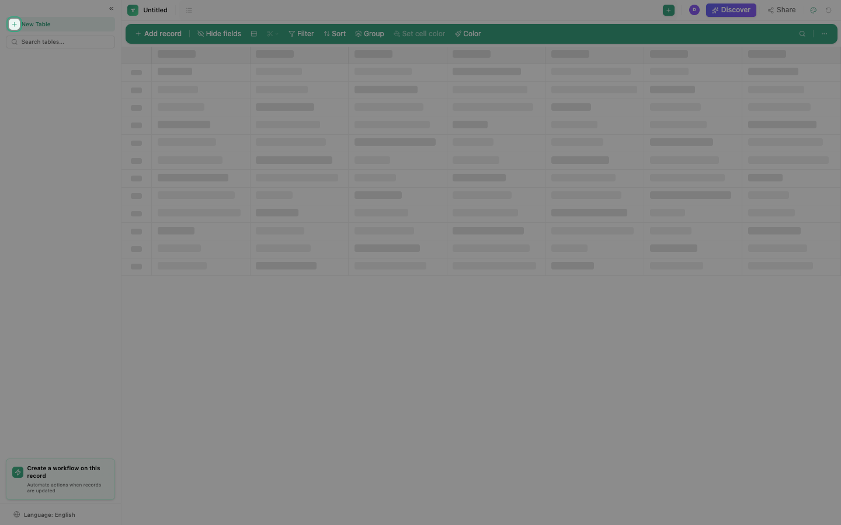Screen dimensions: 841x525
Task: Click Add record
Action: [158, 34]
